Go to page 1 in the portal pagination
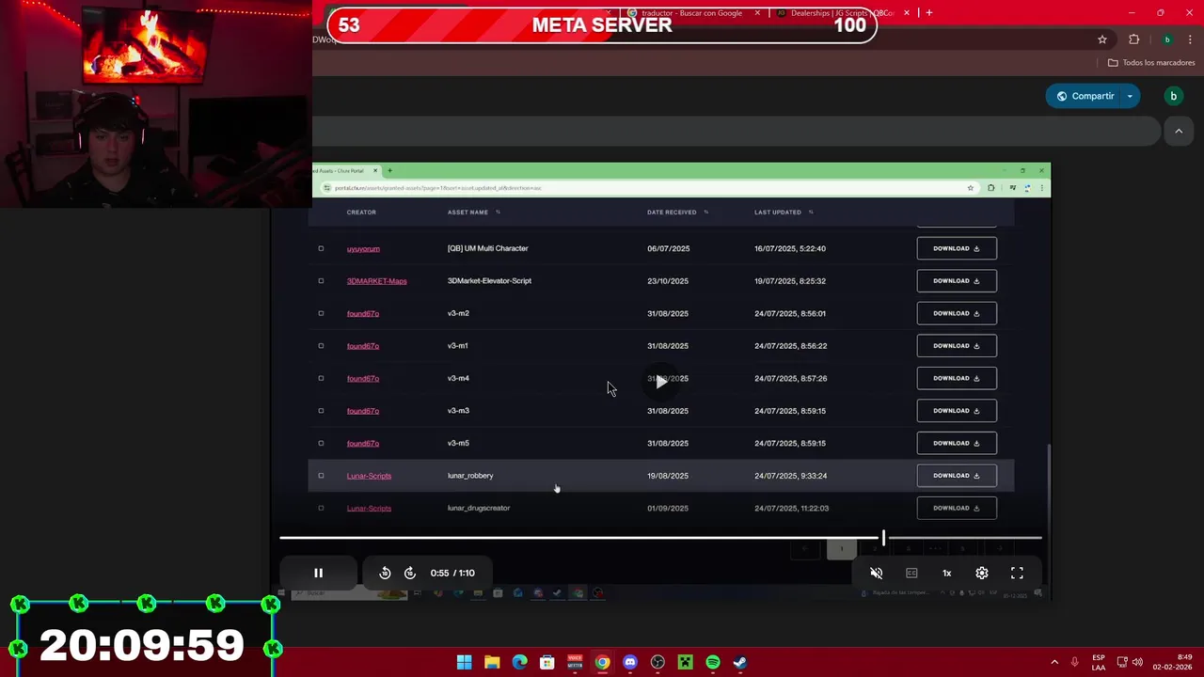The height and width of the screenshot is (677, 1204). [x=842, y=549]
